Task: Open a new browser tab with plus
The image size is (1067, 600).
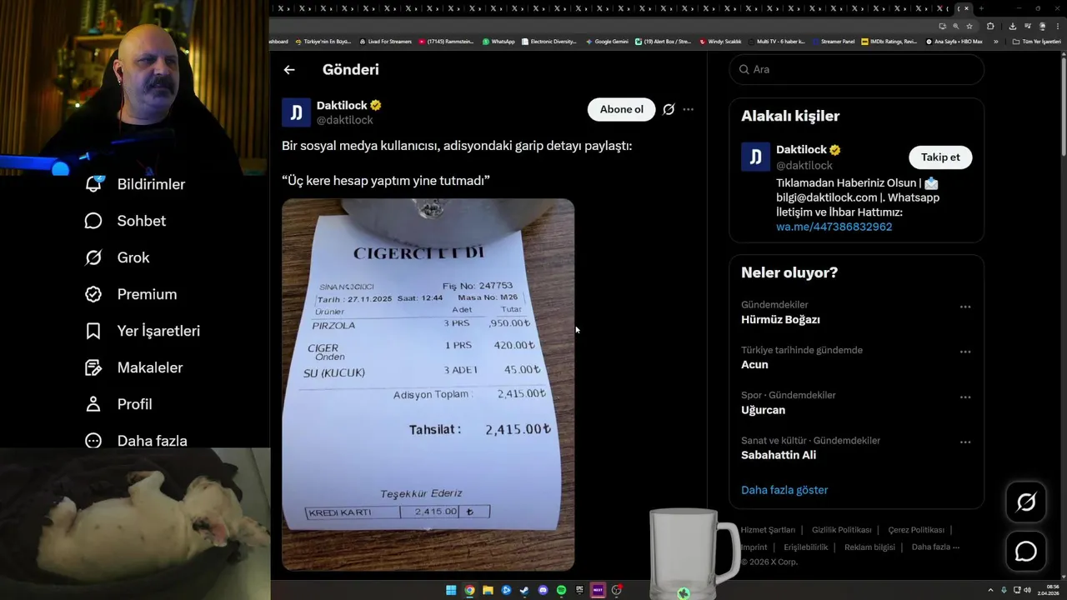Action: 981,8
